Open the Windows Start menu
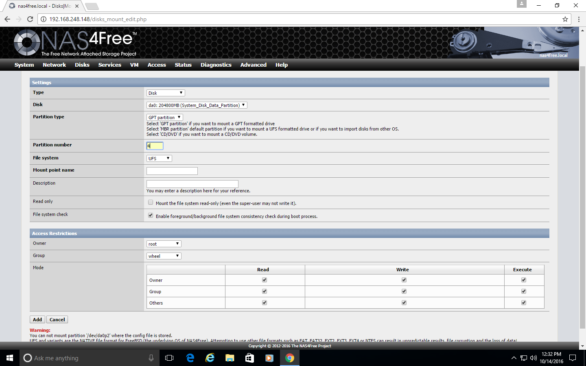 tap(10, 358)
